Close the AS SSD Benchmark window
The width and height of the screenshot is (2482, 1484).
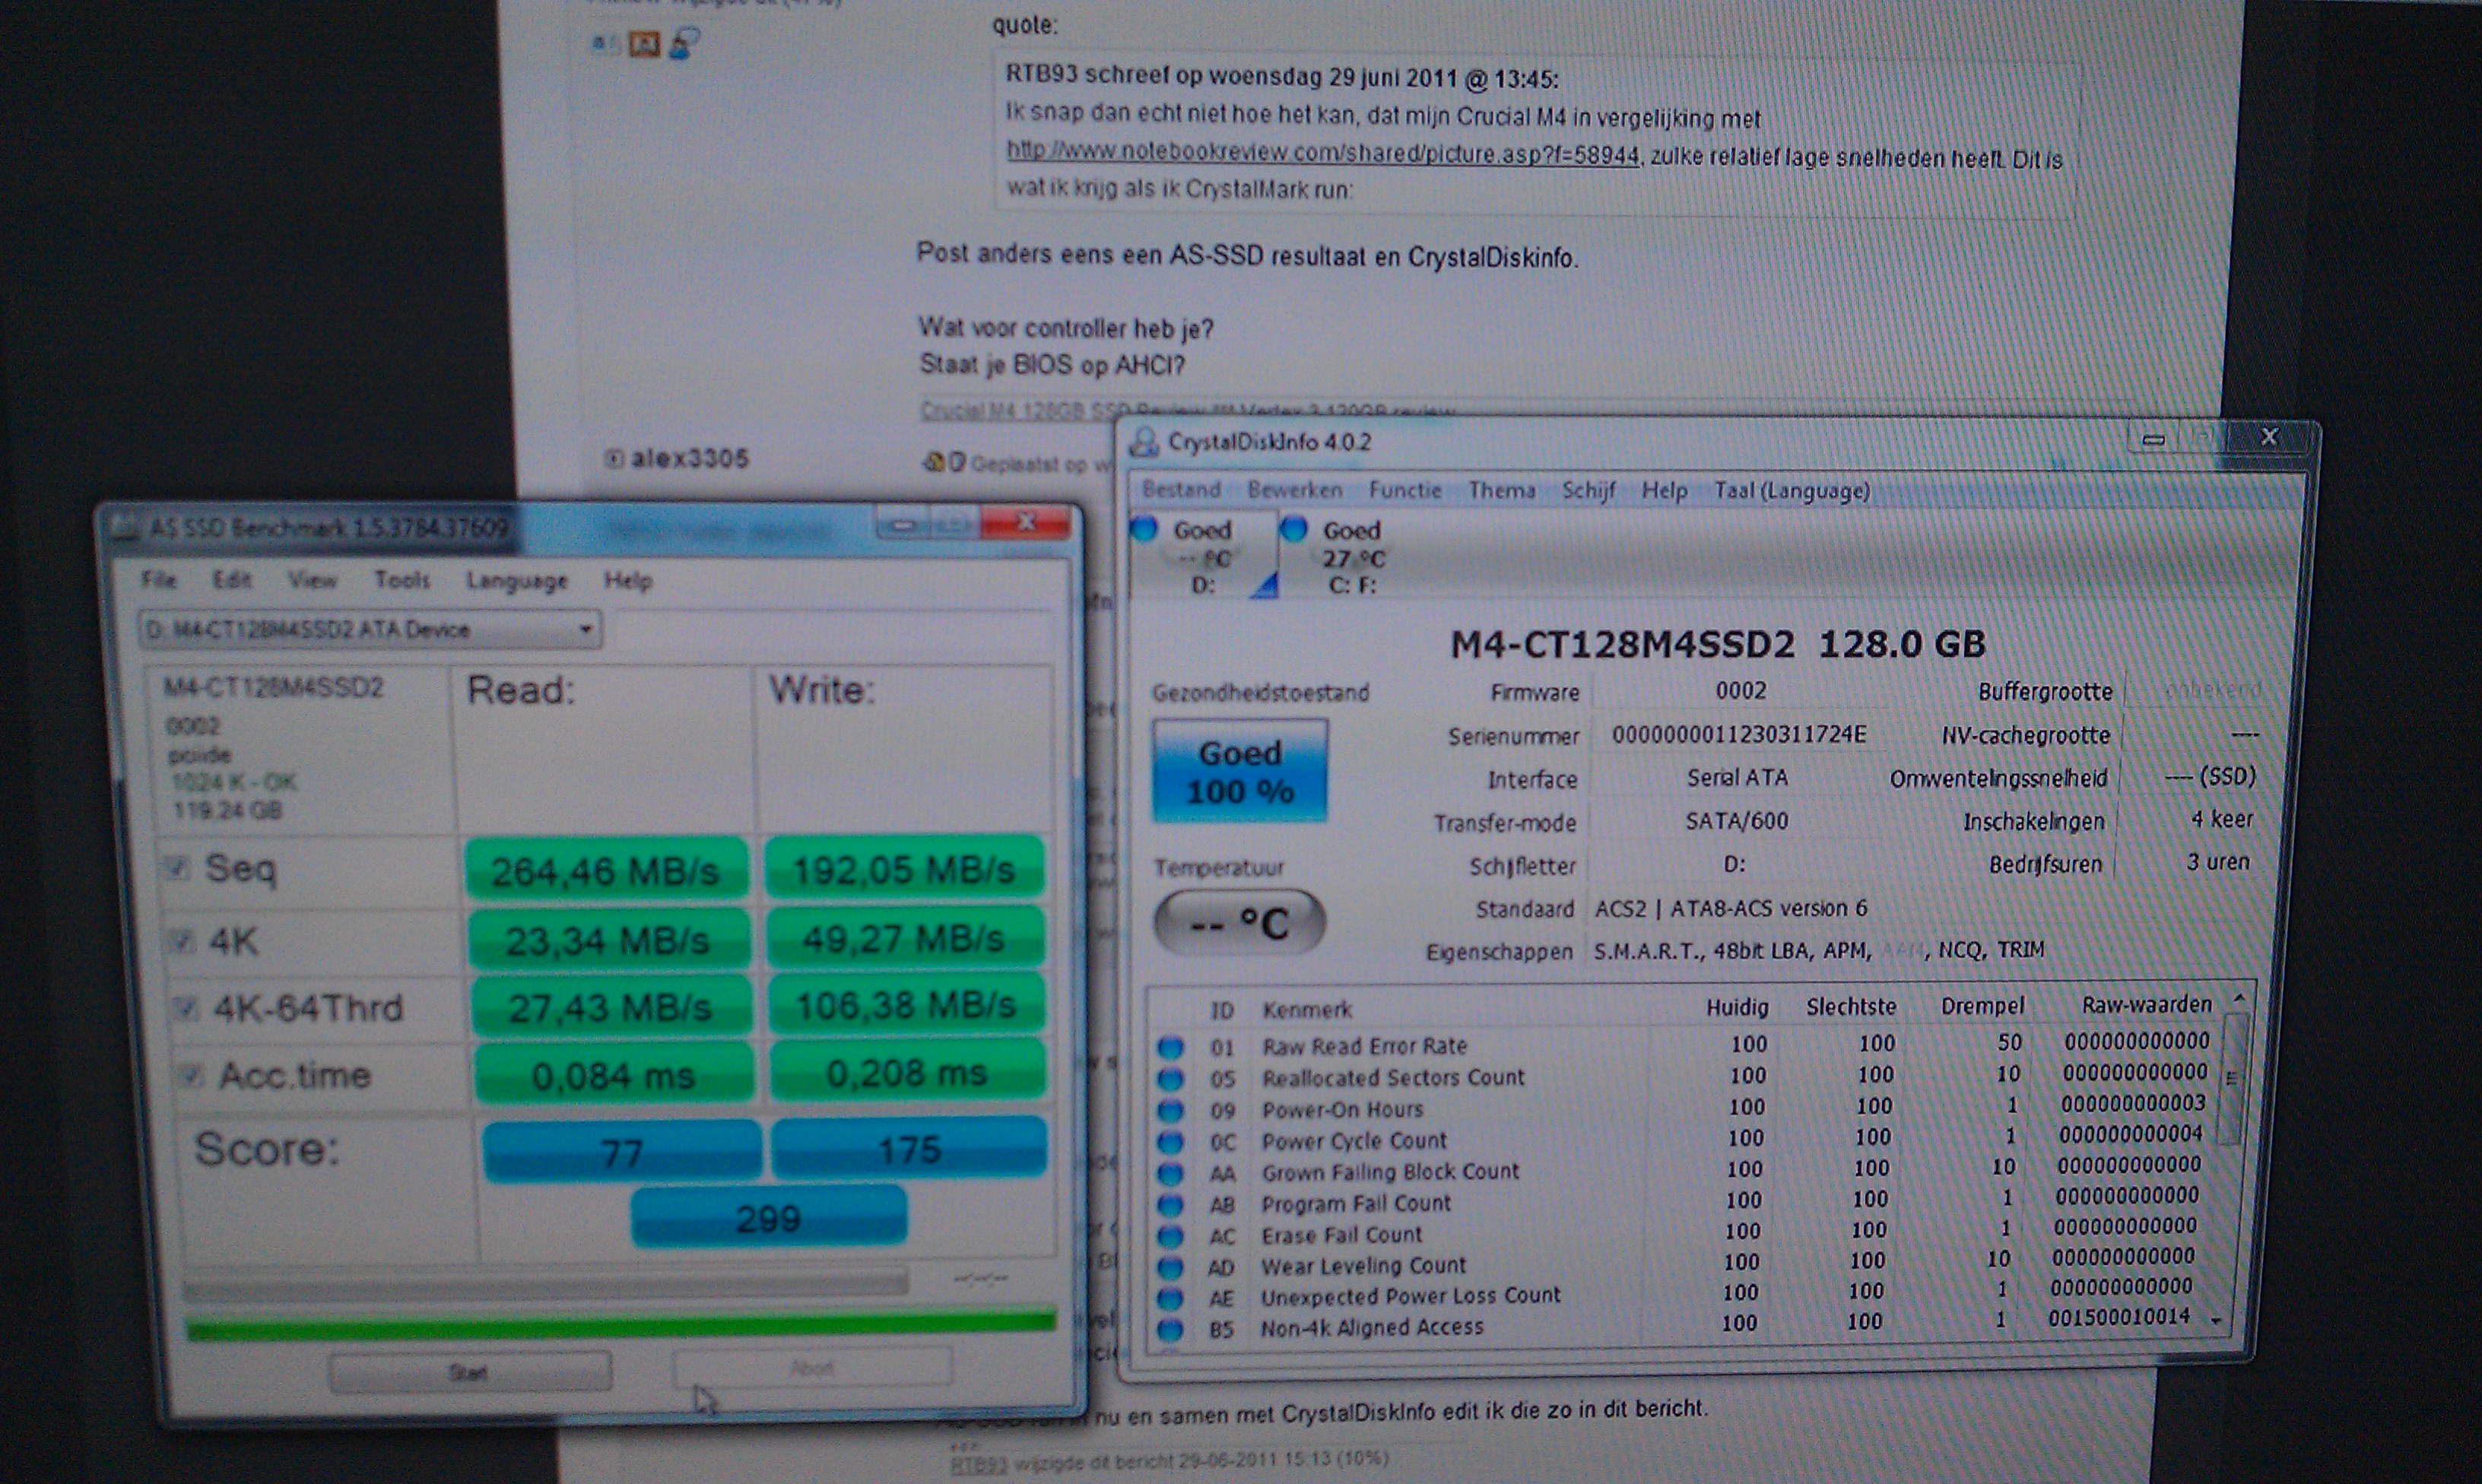pos(1026,522)
